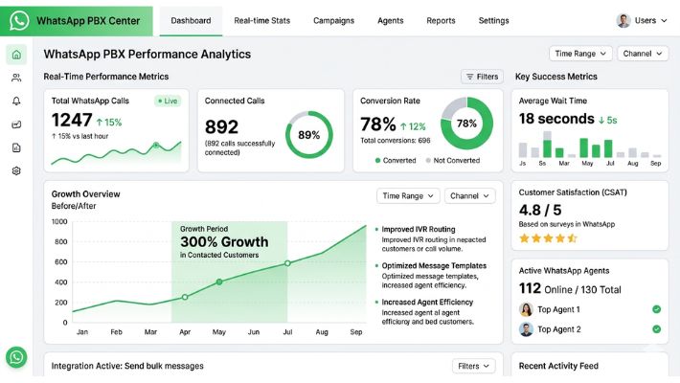This screenshot has height=383, width=680.
Task: Click the green check next to Top Agent 1
Action: click(x=656, y=309)
